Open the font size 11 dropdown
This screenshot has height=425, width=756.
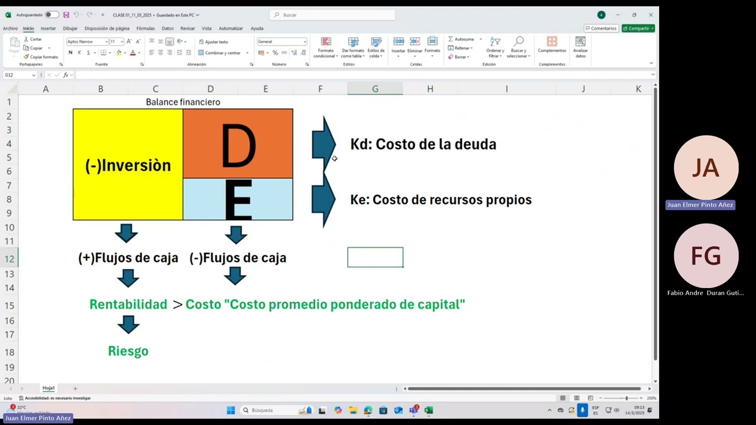(121, 42)
